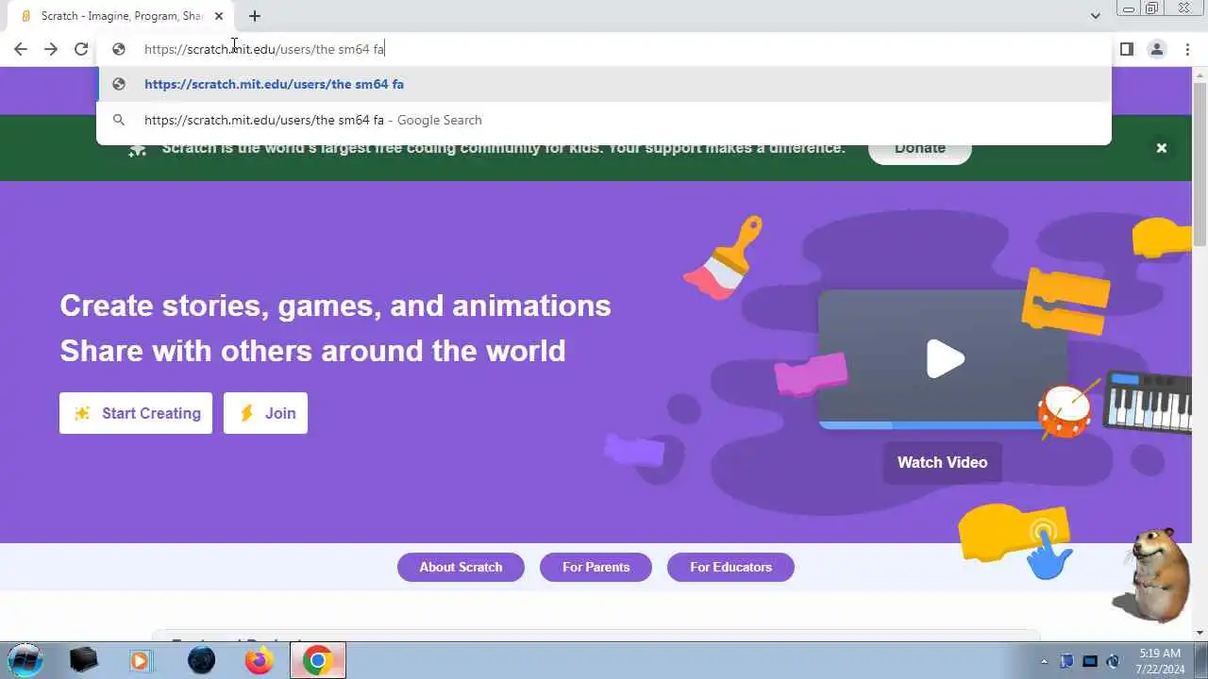Open Firefox from the taskbar
1208x679 pixels.
259,660
